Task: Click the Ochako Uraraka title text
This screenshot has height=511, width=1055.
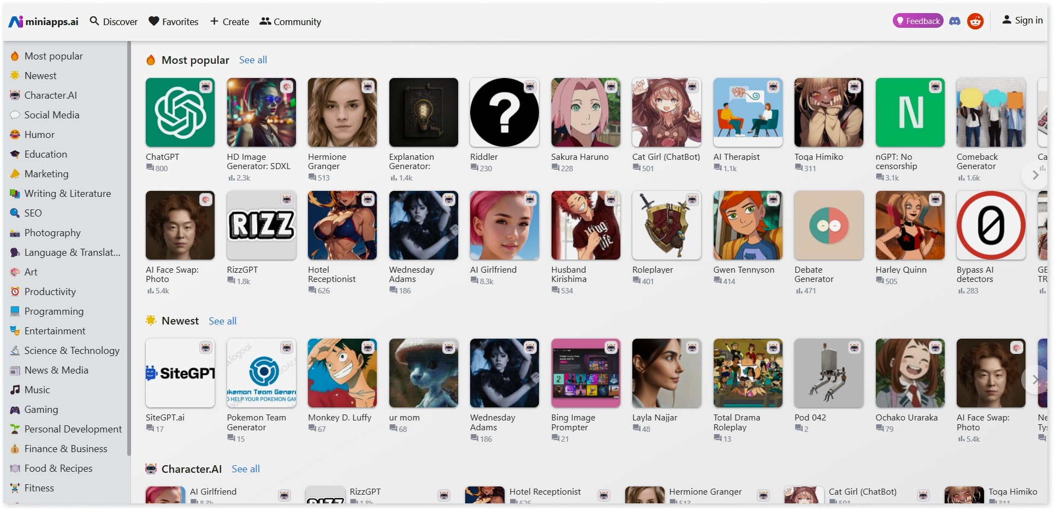Action: [906, 418]
